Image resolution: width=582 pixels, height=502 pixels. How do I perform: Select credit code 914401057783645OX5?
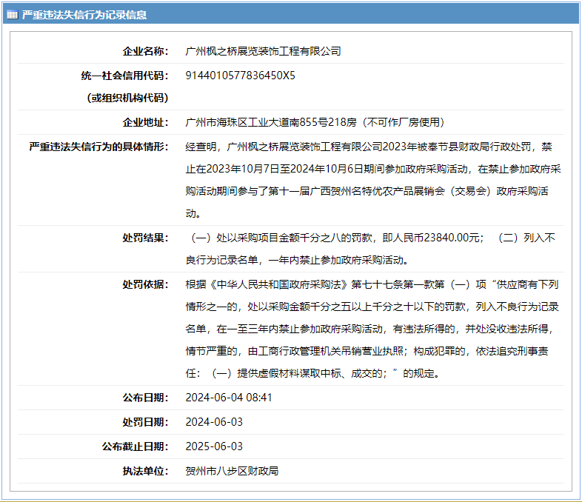tap(240, 76)
